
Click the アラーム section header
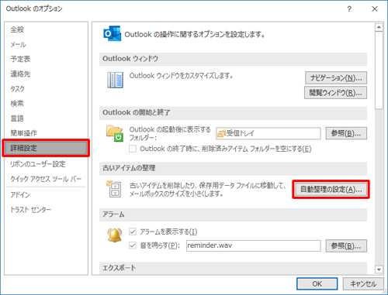click(x=233, y=214)
